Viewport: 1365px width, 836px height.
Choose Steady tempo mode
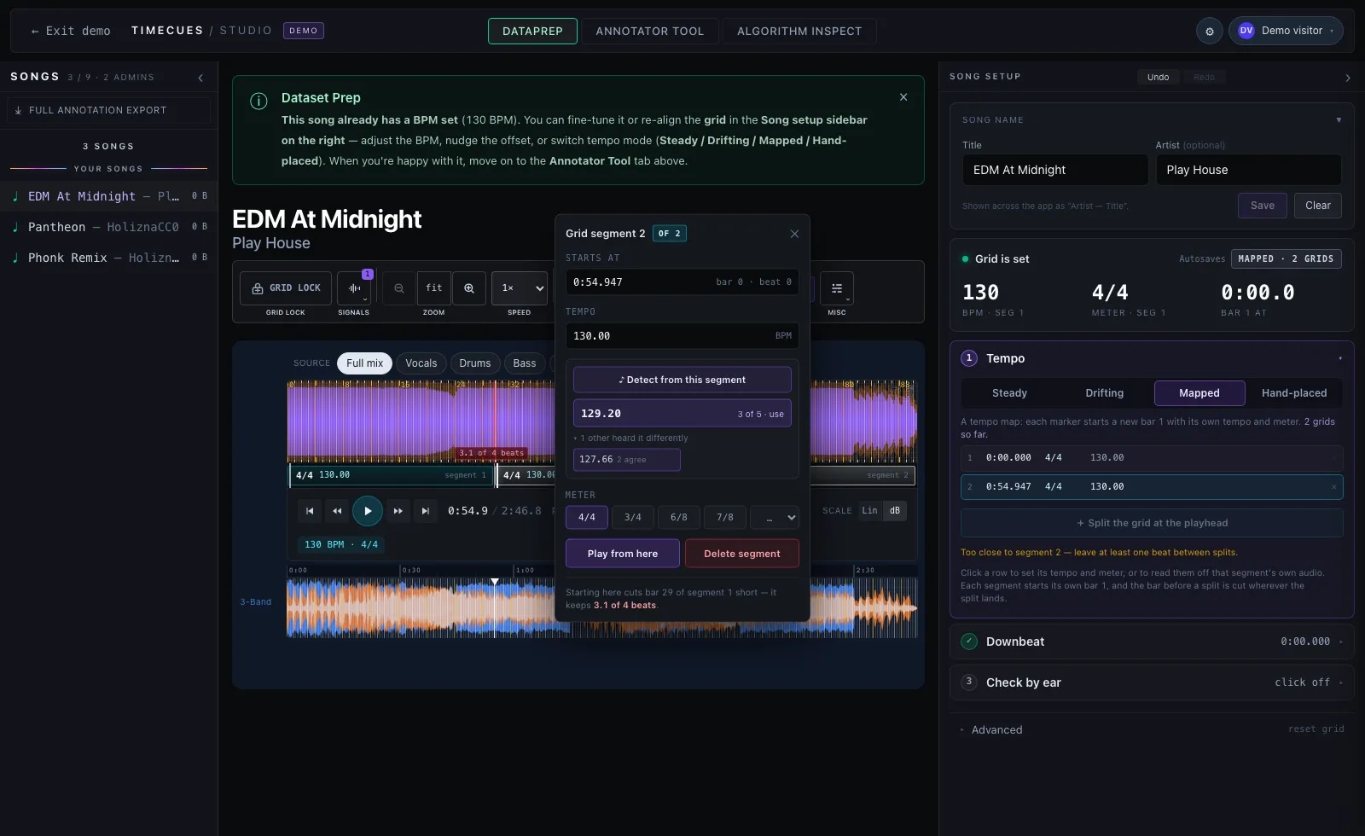pos(1009,393)
